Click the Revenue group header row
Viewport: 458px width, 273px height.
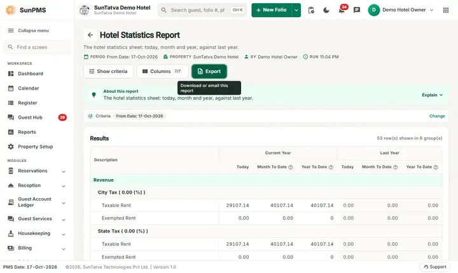tap(267, 180)
